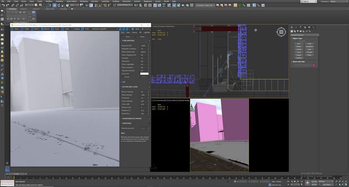Open the Utilities wrench tab
This screenshot has width=349, height=187.
click(314, 27)
